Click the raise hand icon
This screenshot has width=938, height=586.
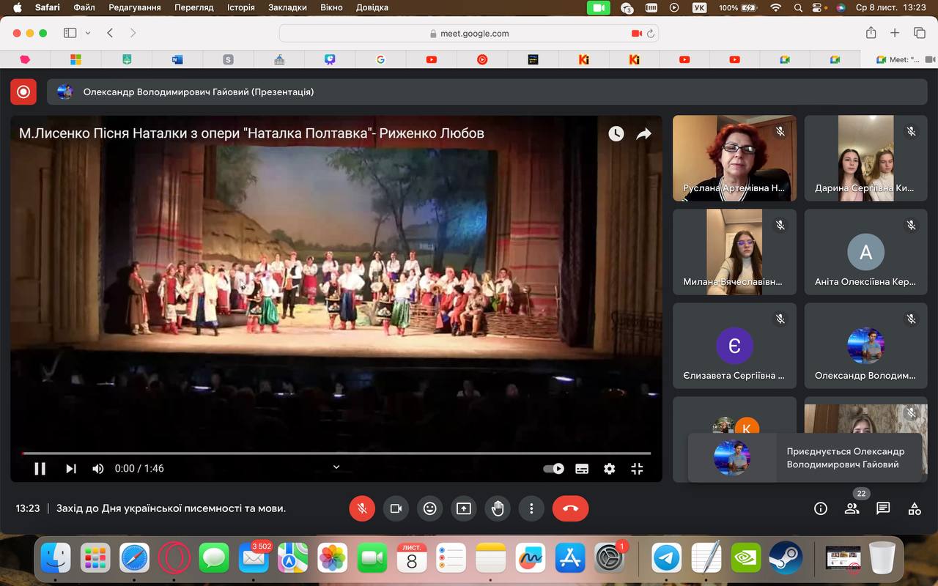tap(498, 508)
